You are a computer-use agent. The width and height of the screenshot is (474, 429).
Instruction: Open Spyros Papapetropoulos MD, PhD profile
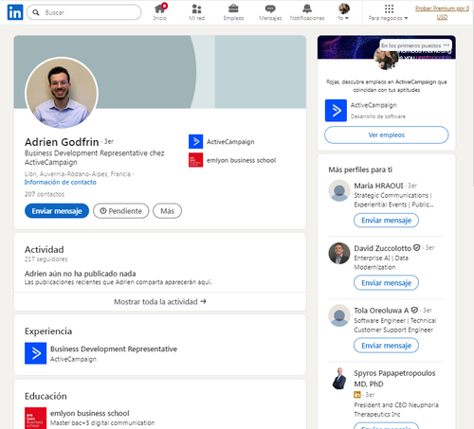click(x=394, y=379)
